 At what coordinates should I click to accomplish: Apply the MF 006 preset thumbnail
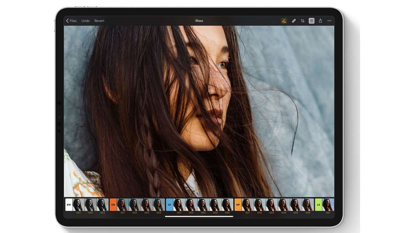point(308,205)
